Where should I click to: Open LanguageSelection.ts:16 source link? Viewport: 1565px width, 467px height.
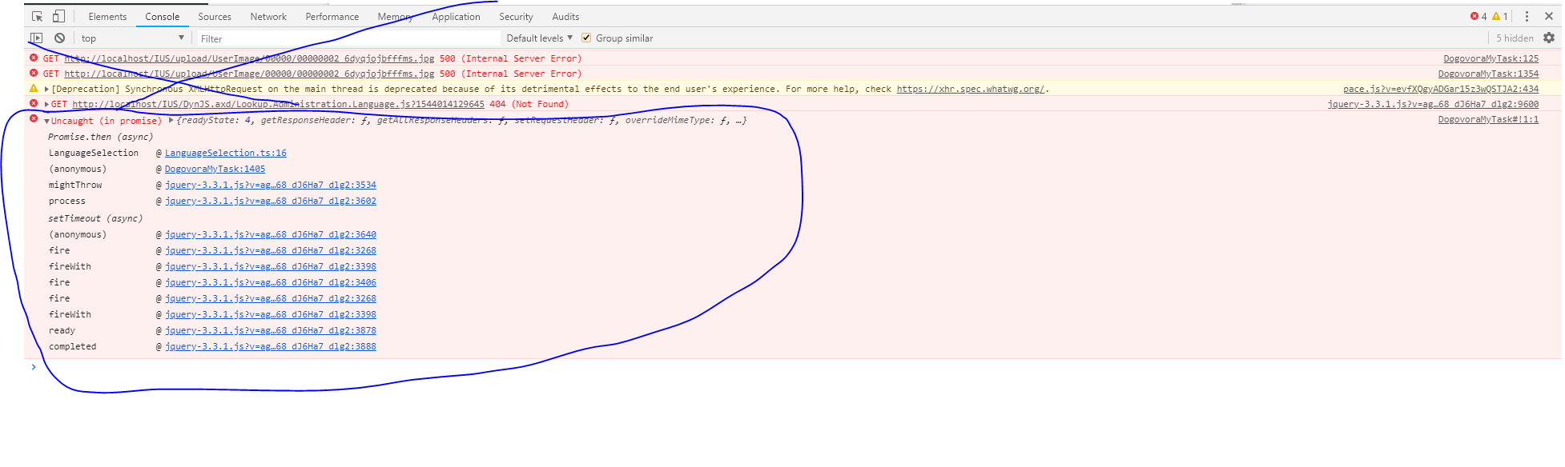[x=226, y=153]
